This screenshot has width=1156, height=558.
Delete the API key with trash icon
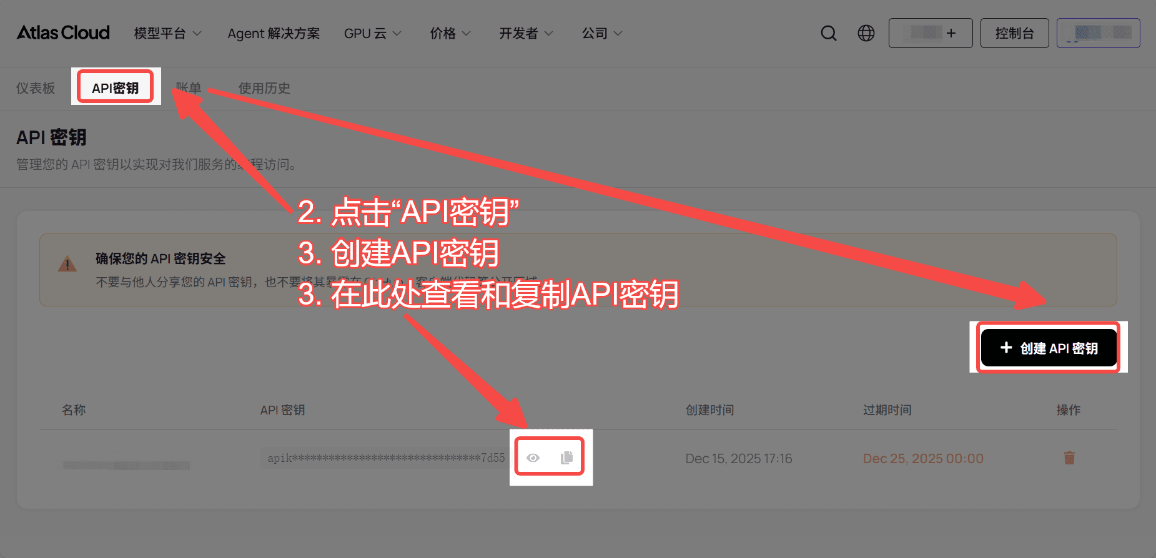click(x=1069, y=458)
